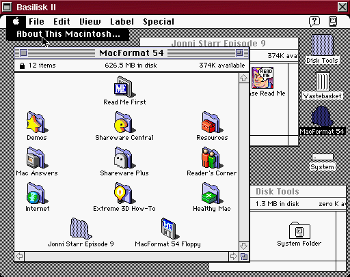This screenshot has width=350, height=277.
Task: Select the Read Me icon in Jonni Starr window
Action: click(x=262, y=78)
